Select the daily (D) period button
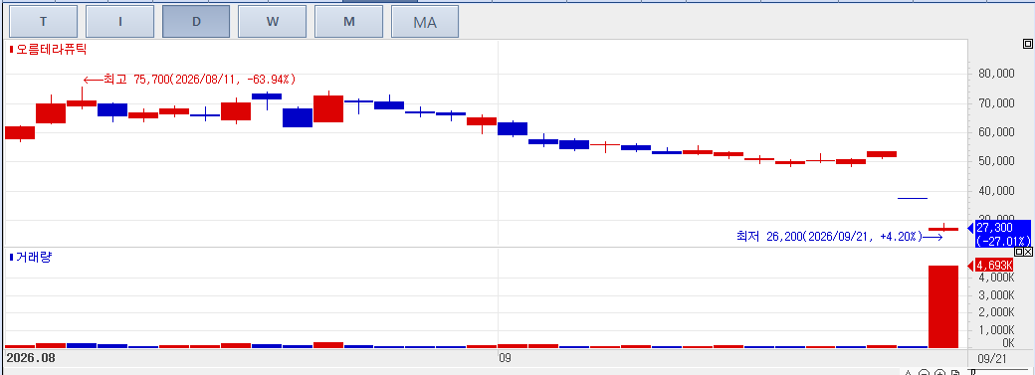 (x=196, y=21)
